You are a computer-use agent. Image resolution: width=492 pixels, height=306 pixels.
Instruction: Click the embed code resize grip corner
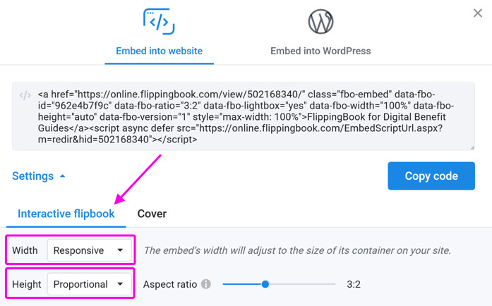(x=472, y=147)
